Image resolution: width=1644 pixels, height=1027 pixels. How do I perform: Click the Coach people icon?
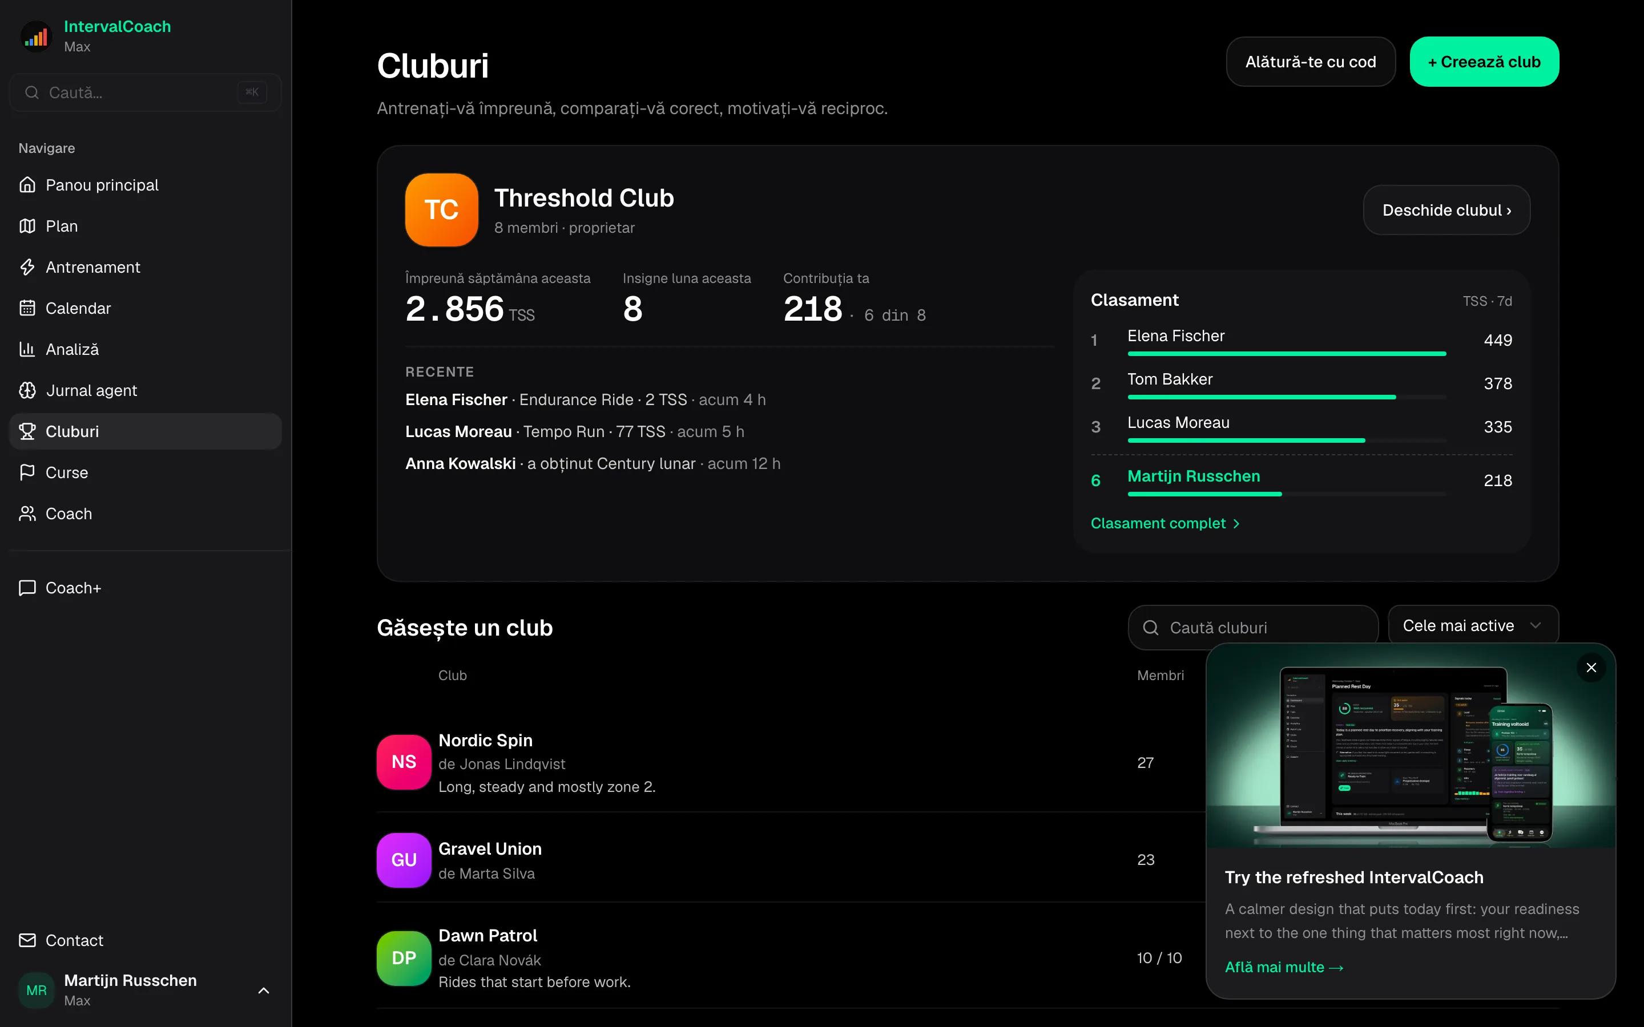(x=27, y=513)
